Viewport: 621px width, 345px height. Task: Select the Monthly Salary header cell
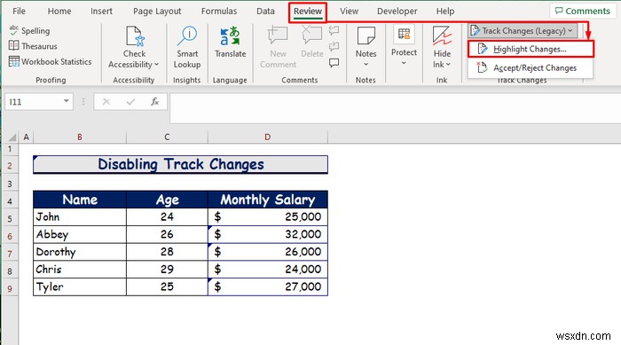tap(268, 200)
